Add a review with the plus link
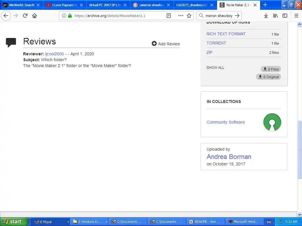 tap(166, 44)
